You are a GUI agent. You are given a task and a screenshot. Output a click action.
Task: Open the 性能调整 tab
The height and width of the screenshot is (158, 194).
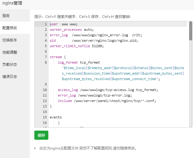click(10, 52)
